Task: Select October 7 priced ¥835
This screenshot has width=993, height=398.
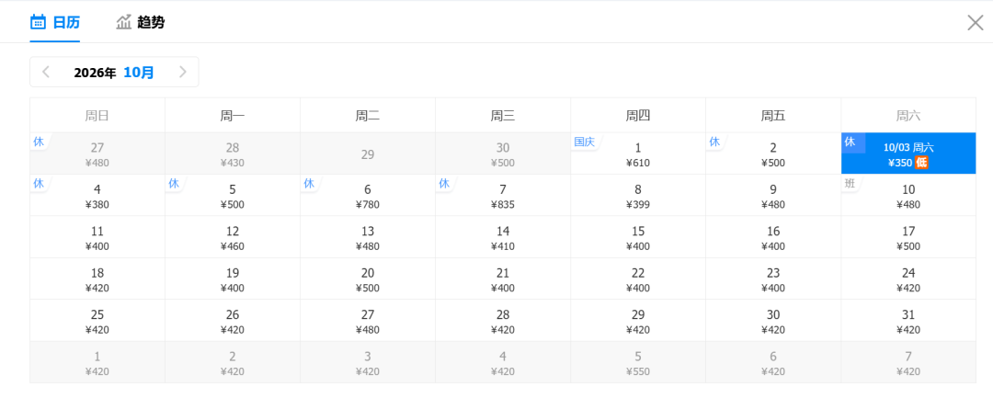Action: pyautogui.click(x=503, y=196)
